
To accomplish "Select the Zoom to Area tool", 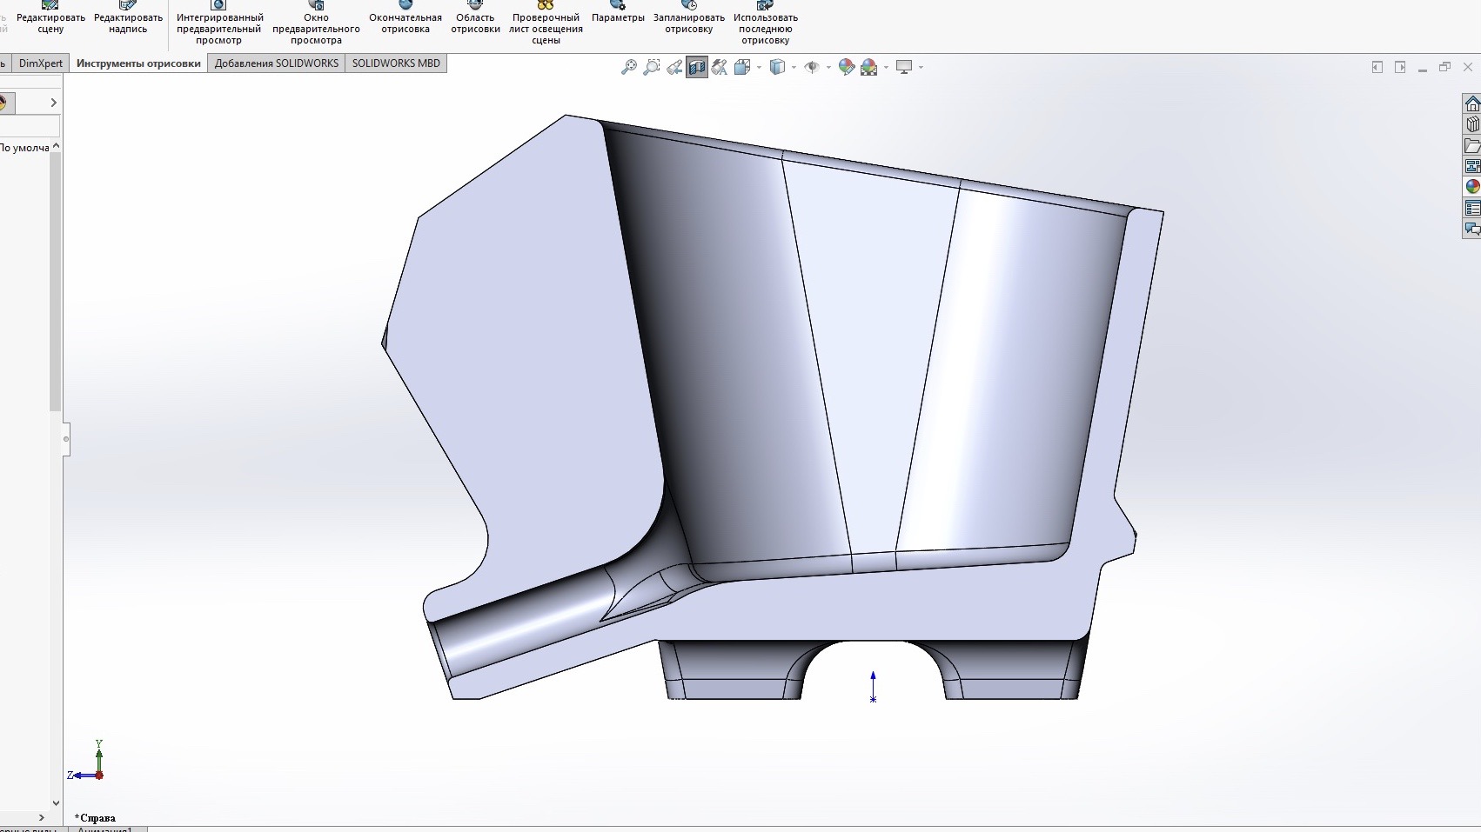I will pos(651,67).
